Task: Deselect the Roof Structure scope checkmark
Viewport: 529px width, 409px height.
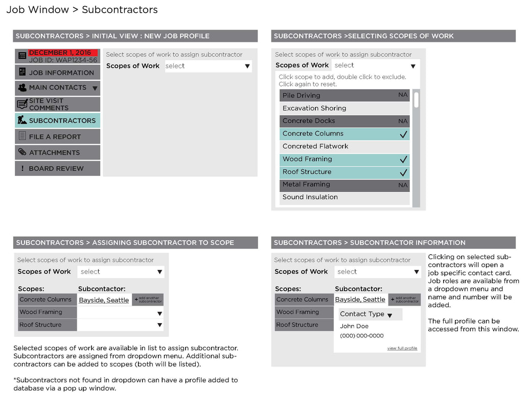Action: (403, 172)
